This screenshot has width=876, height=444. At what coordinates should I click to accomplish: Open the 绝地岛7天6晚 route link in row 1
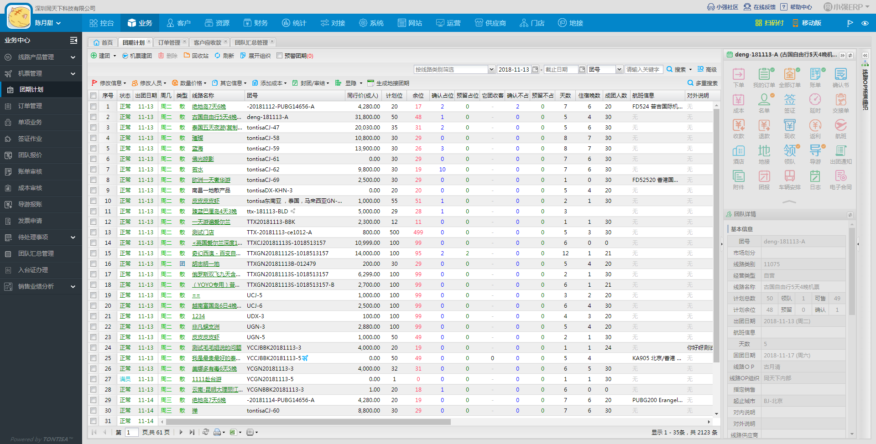click(209, 107)
